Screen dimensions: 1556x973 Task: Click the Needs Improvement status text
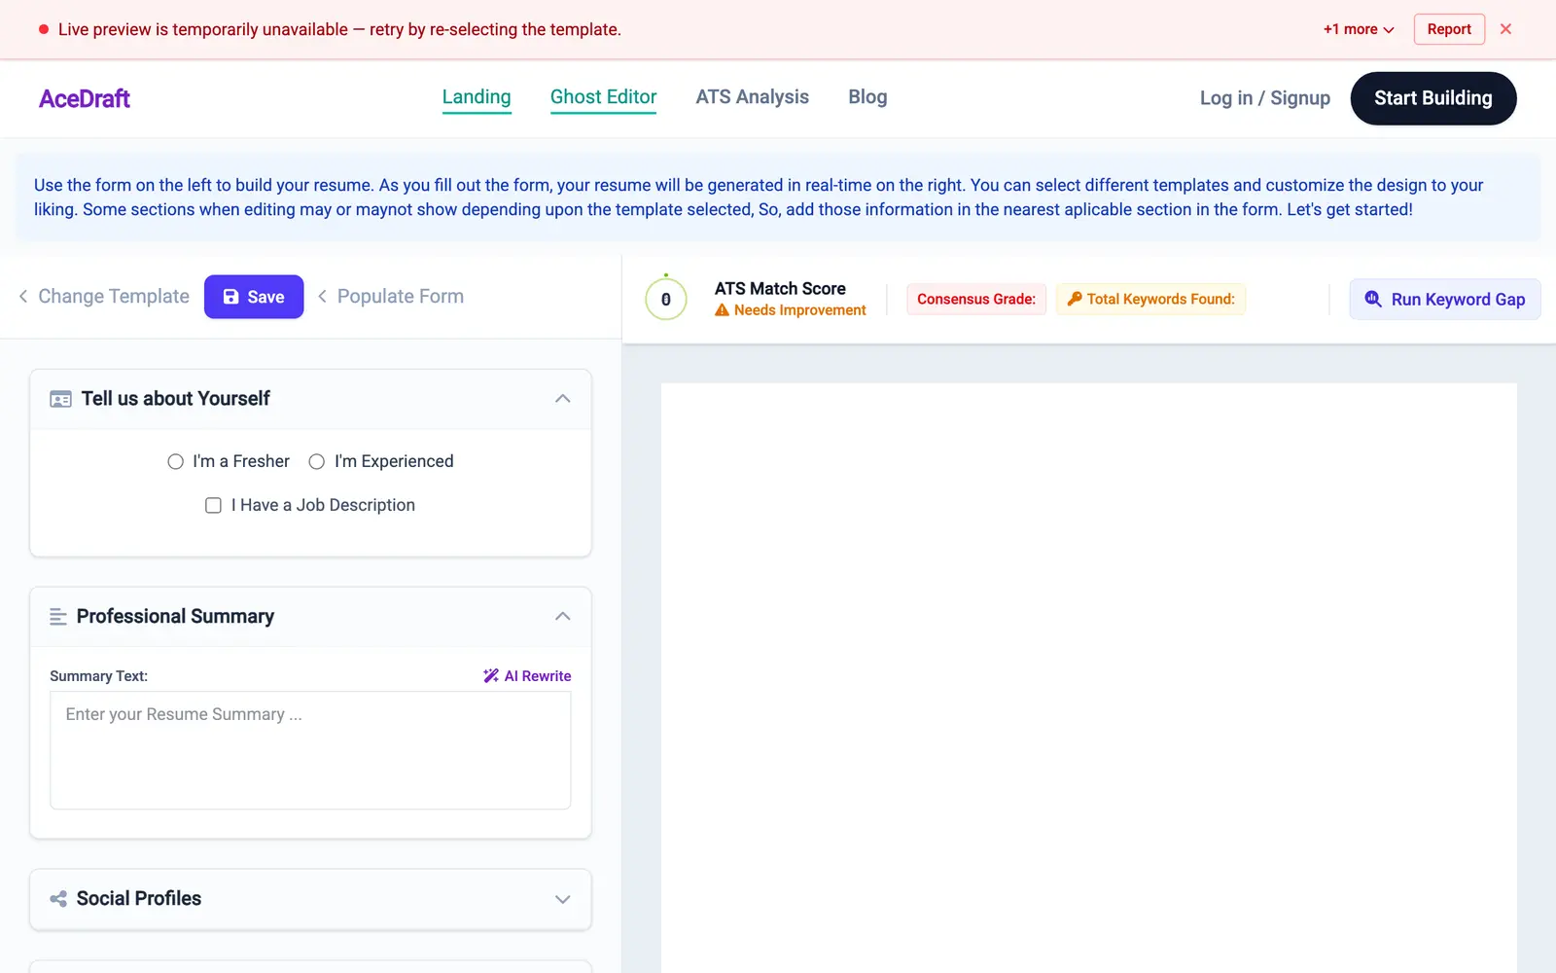800,310
